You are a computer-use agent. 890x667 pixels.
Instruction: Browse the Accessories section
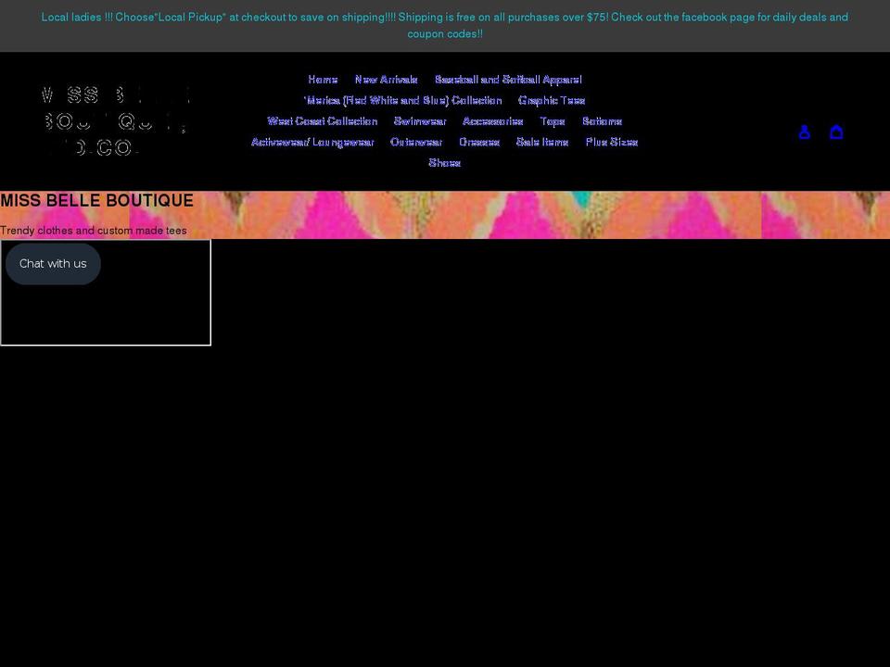492,121
